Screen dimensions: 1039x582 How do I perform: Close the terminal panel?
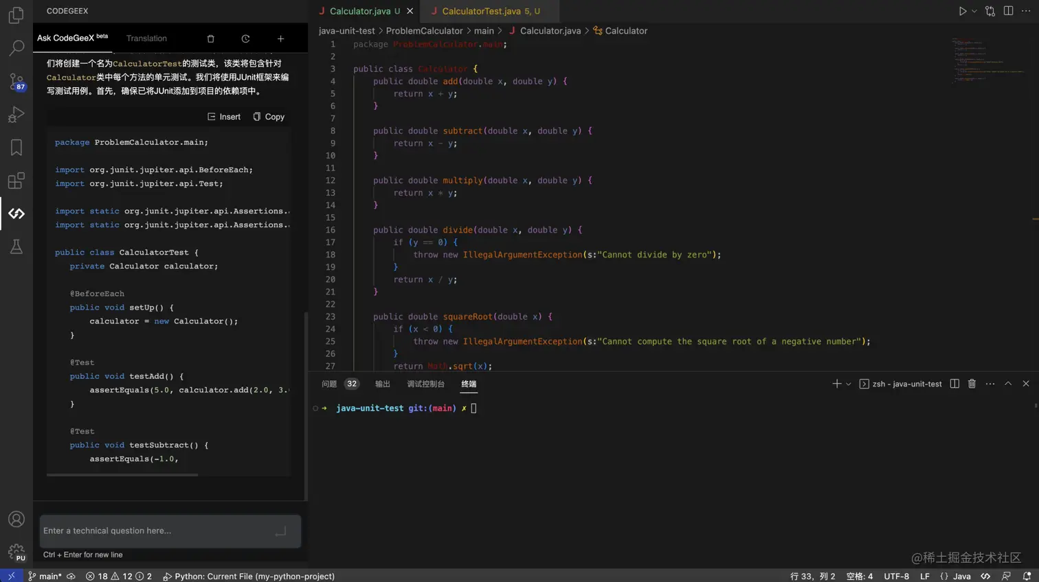coord(1026,384)
